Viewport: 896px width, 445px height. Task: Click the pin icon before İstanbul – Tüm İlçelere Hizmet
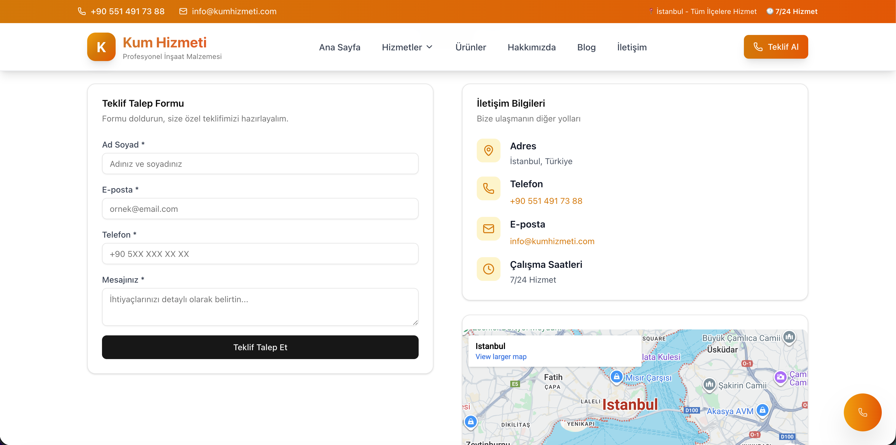point(651,11)
